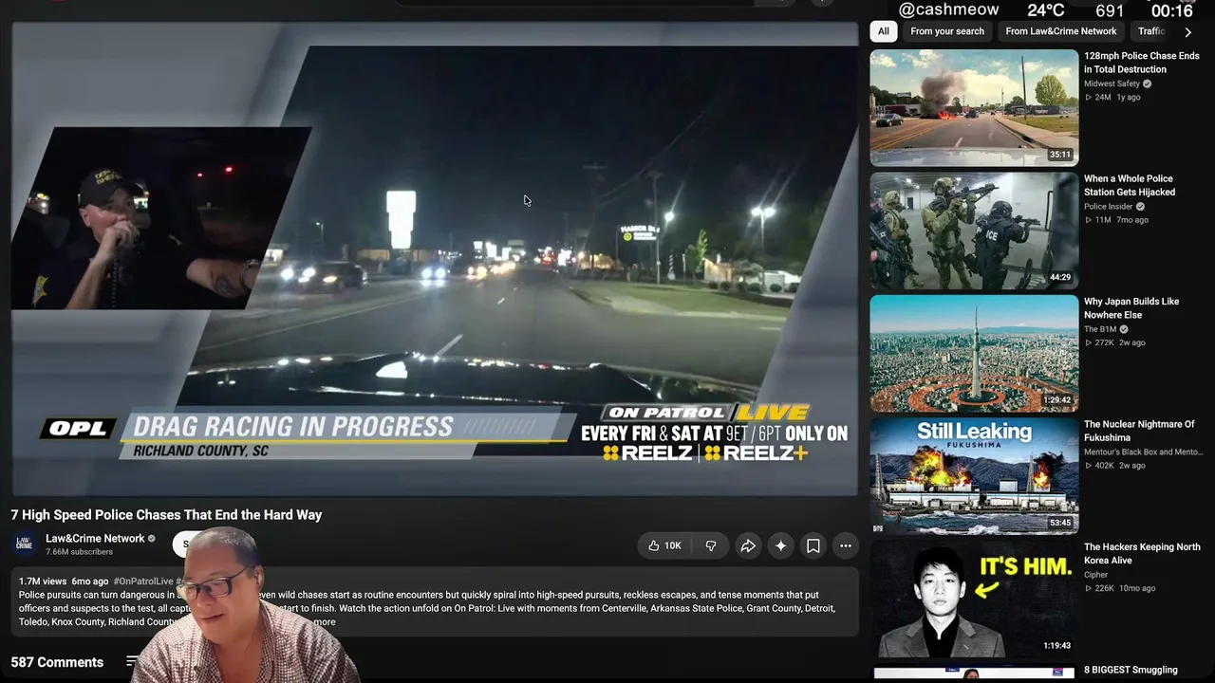This screenshot has height=683, width=1215.
Task: Save the video using bookmark icon
Action: 813,545
